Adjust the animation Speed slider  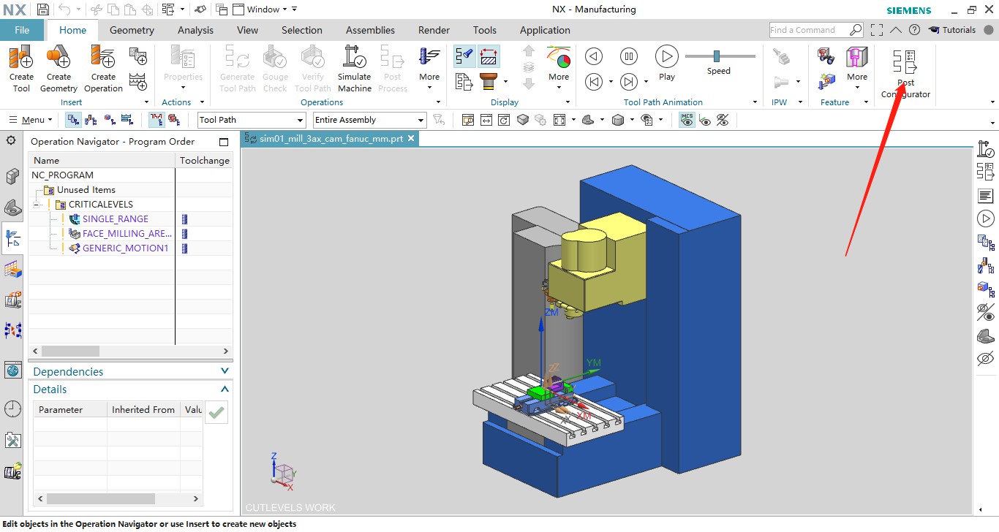(717, 56)
